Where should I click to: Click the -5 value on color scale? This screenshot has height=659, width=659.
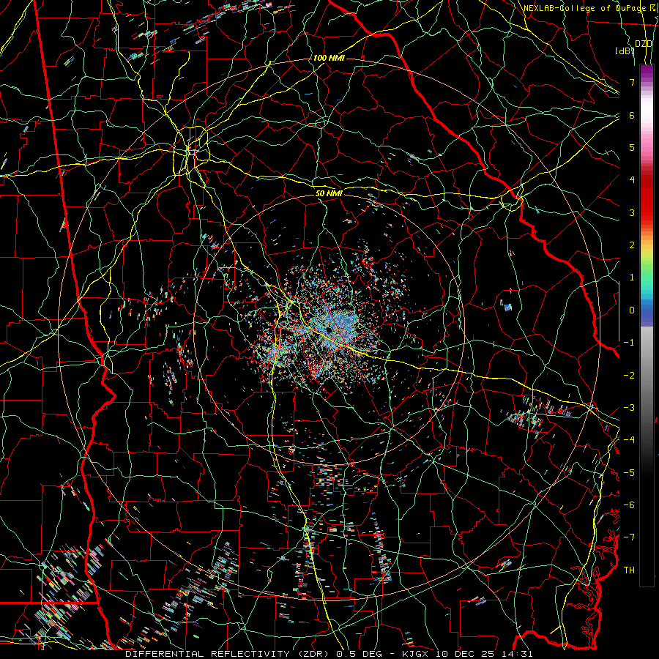coord(629,473)
